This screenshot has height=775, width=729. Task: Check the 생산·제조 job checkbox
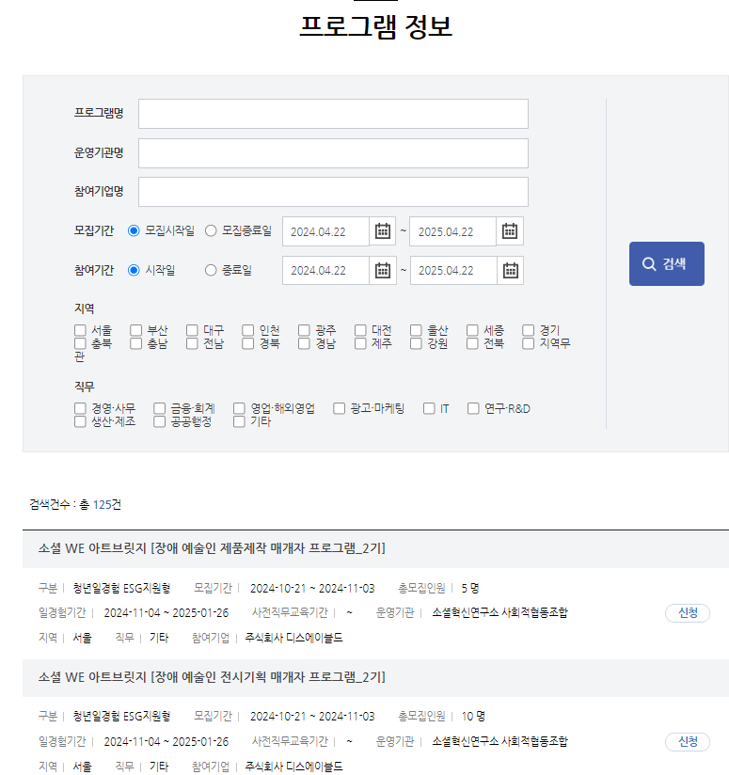[80, 421]
